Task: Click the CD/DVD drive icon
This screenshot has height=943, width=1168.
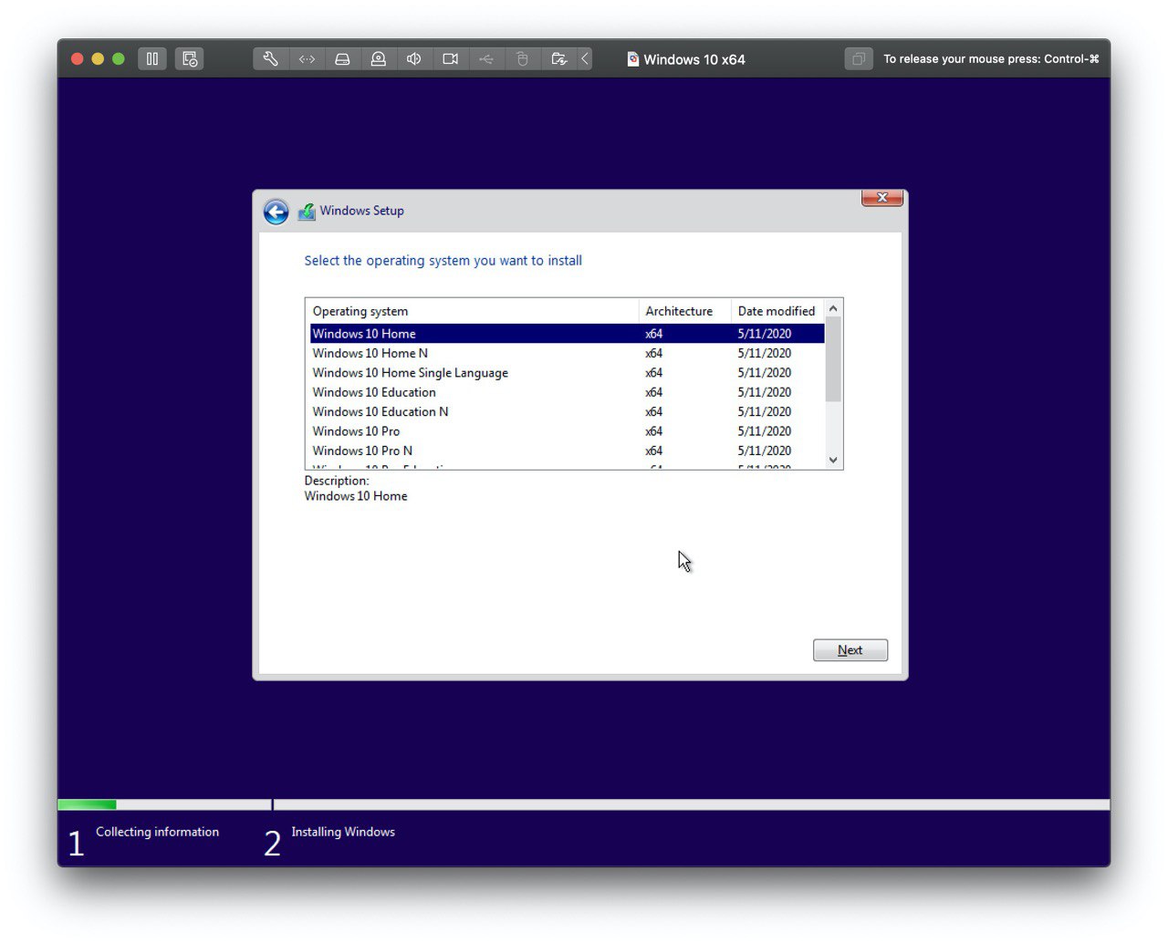Action: pos(378,59)
